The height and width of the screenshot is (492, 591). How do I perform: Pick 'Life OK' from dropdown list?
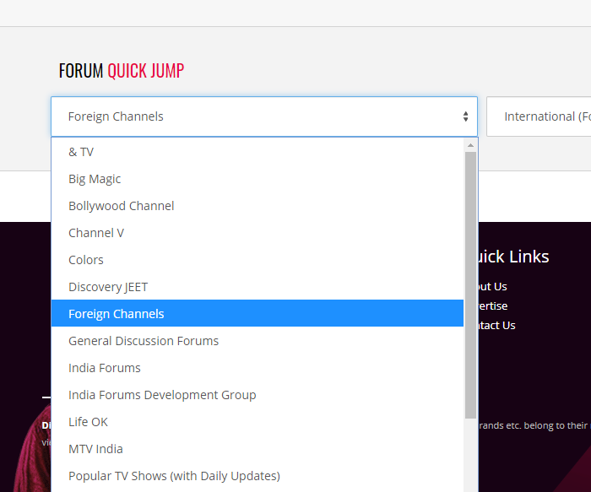pos(258,422)
